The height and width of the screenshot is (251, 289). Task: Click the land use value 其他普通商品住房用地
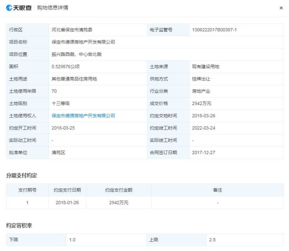[x=74, y=79]
